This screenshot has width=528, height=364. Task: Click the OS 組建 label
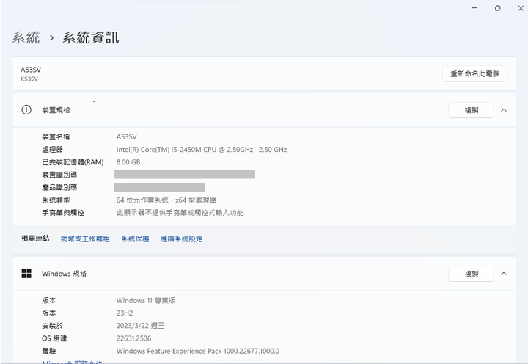pos(54,338)
